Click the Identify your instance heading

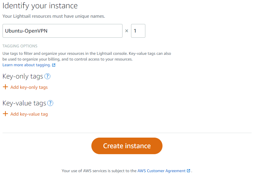40,5
